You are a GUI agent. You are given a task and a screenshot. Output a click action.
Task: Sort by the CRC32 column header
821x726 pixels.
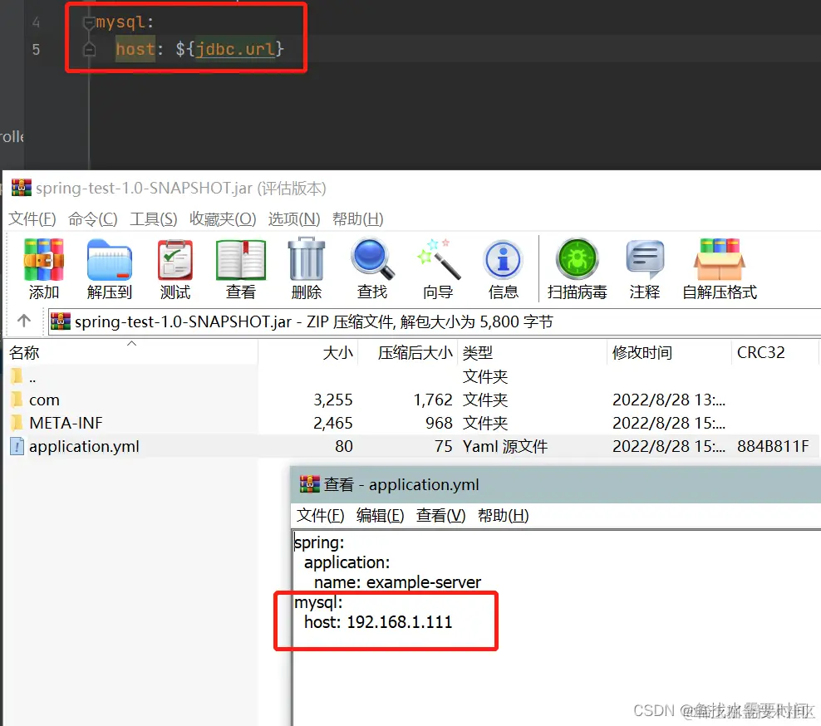(774, 353)
